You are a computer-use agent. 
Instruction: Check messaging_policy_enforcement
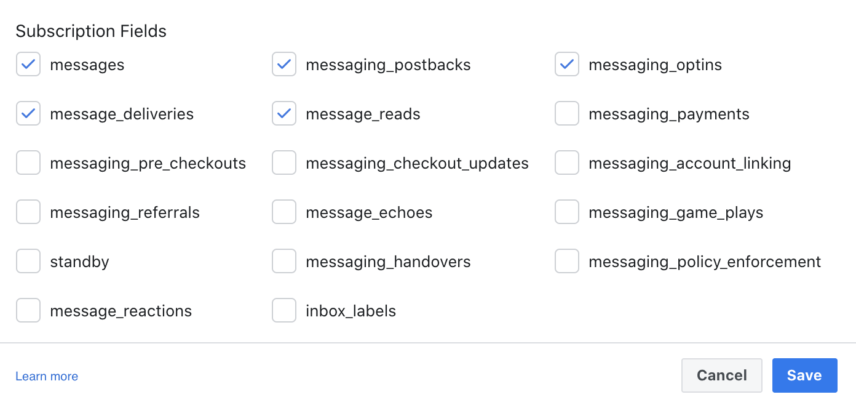point(567,261)
